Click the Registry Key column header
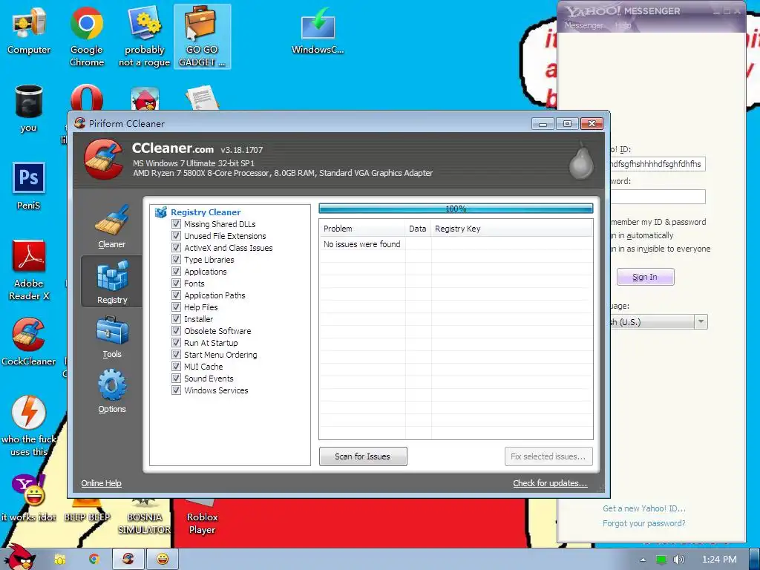This screenshot has width=760, height=570. pyautogui.click(x=512, y=229)
